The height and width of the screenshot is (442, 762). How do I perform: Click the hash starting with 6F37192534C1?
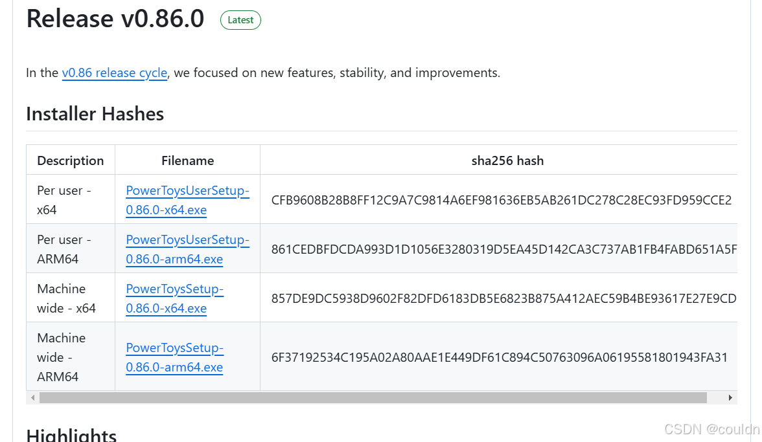point(499,358)
